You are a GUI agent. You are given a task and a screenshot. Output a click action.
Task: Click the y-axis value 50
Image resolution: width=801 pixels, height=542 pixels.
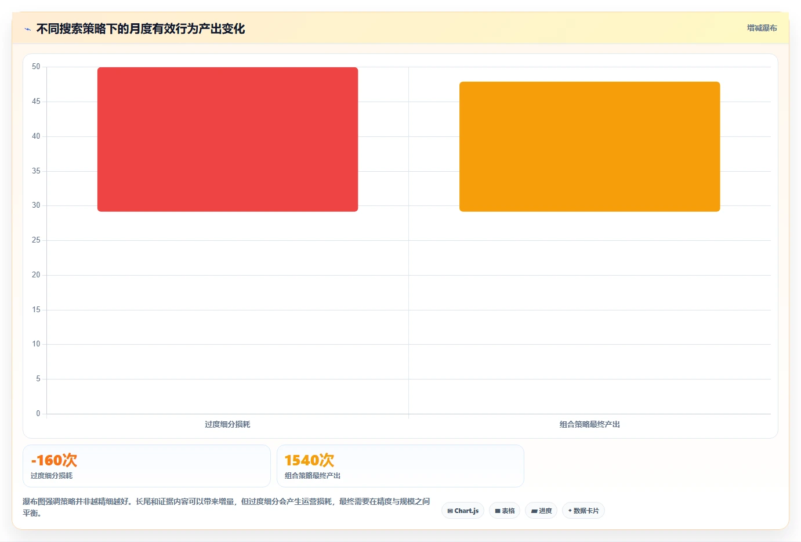[36, 67]
